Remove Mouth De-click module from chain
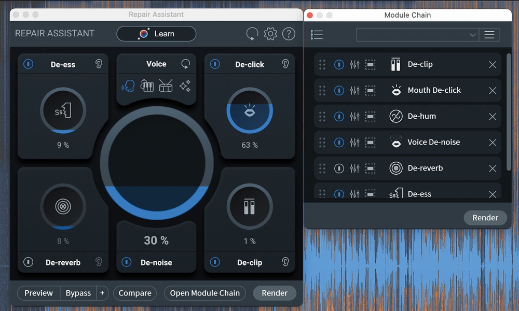The width and height of the screenshot is (519, 311). pos(493,90)
